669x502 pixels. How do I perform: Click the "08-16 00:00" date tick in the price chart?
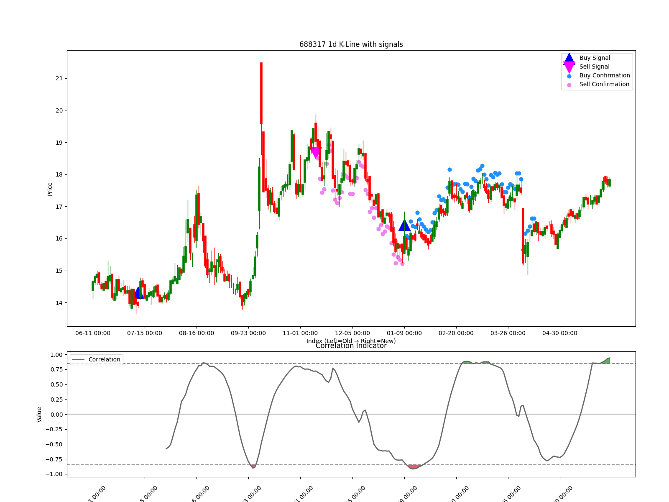(197, 333)
